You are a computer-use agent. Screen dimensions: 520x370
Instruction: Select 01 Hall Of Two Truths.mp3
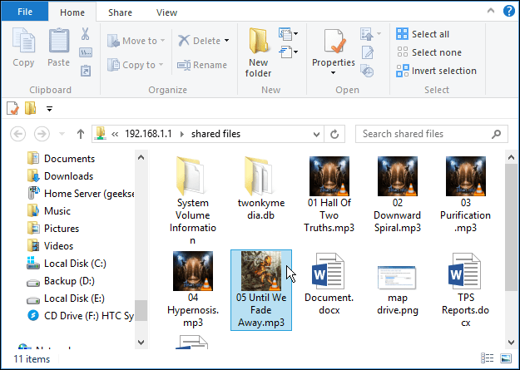pos(329,195)
